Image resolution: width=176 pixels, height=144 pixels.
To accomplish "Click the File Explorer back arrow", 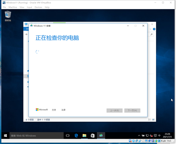I will [27, 34].
